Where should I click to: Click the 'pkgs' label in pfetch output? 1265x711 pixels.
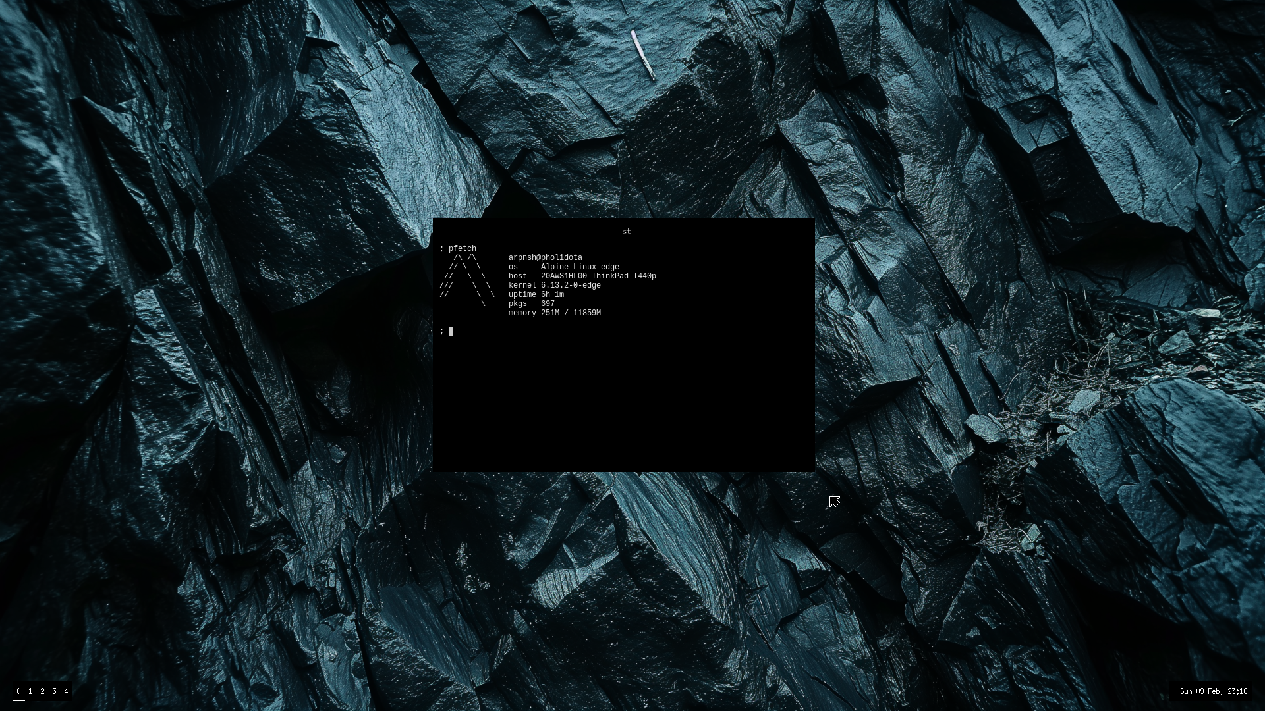[x=518, y=303]
